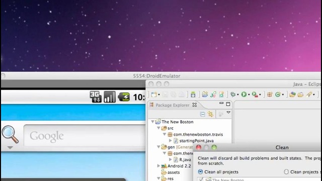Click Collapse All in Package Explorer

click(x=202, y=114)
